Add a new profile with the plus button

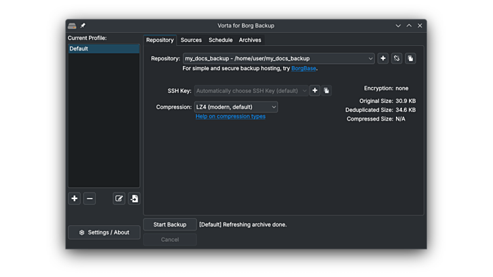[x=75, y=198]
